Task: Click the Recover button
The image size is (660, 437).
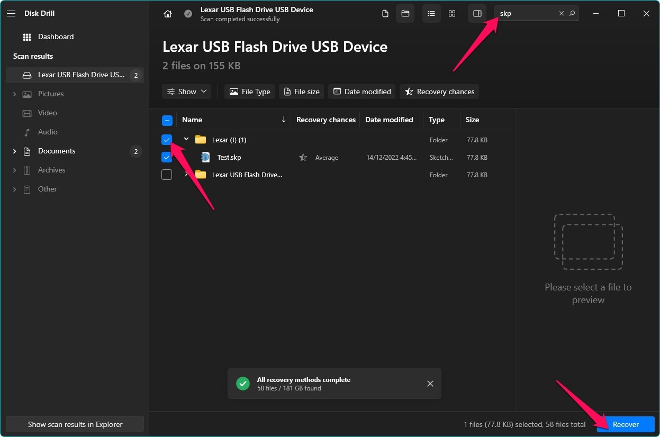Action: [x=626, y=424]
